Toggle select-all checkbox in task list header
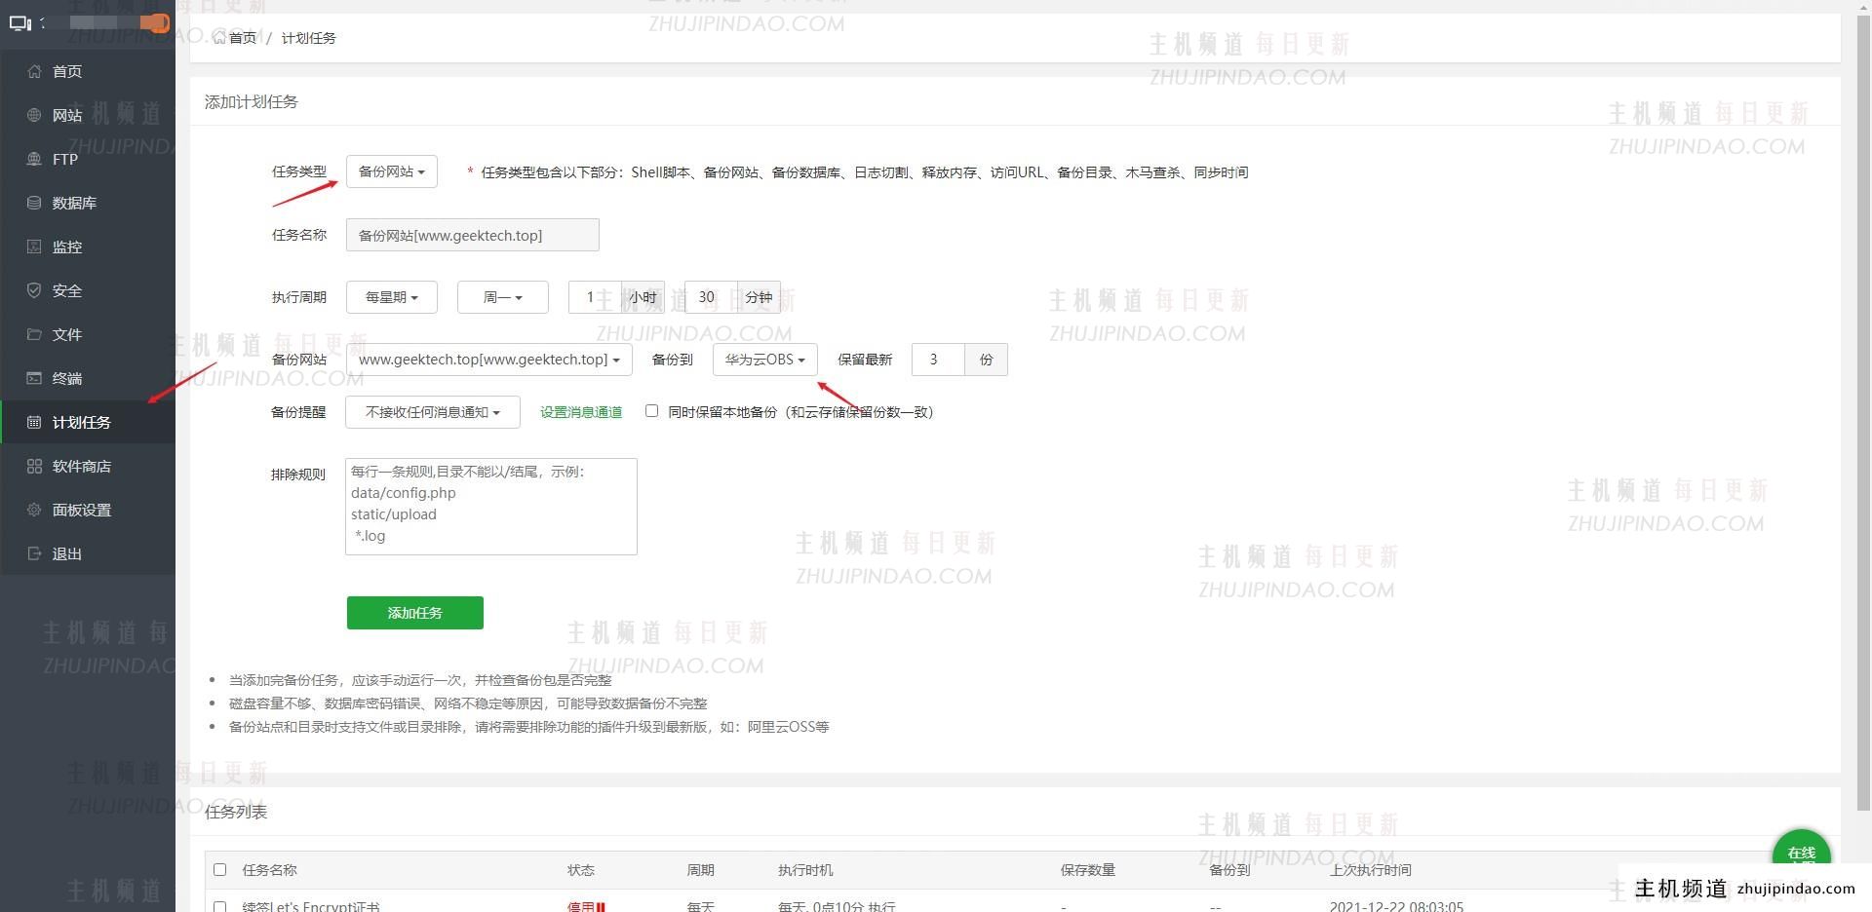 (x=219, y=869)
